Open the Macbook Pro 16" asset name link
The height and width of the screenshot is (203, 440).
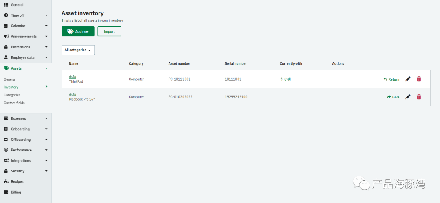[73, 94]
